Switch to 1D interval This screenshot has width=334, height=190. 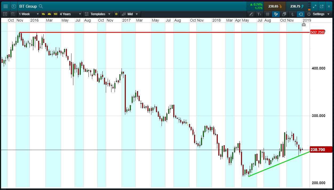pos(55,14)
